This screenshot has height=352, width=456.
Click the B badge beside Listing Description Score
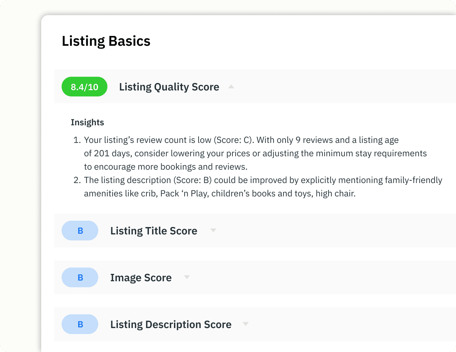(x=80, y=324)
